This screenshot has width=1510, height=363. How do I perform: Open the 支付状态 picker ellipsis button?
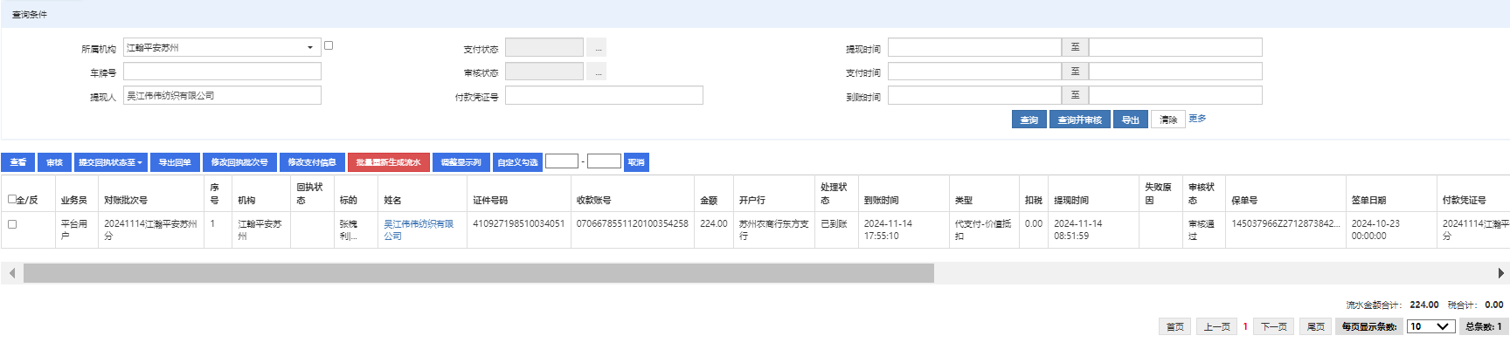point(598,47)
